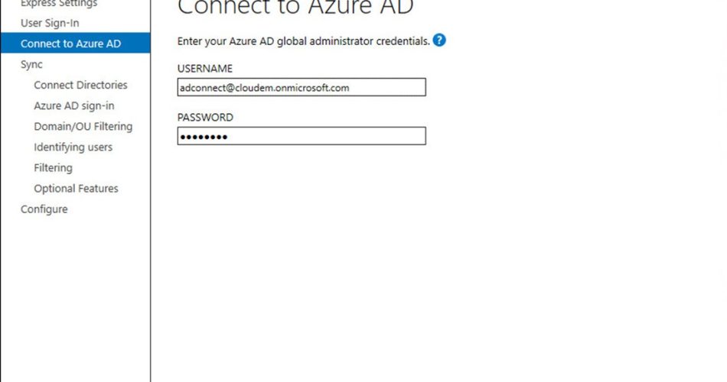Image resolution: width=727 pixels, height=382 pixels.
Task: Select the highlighted Connect to Azure AD step
Action: (70, 44)
